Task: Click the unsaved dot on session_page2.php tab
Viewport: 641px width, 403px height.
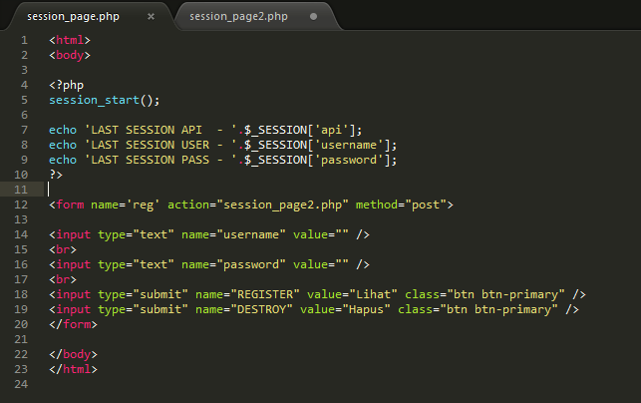Action: [x=314, y=16]
